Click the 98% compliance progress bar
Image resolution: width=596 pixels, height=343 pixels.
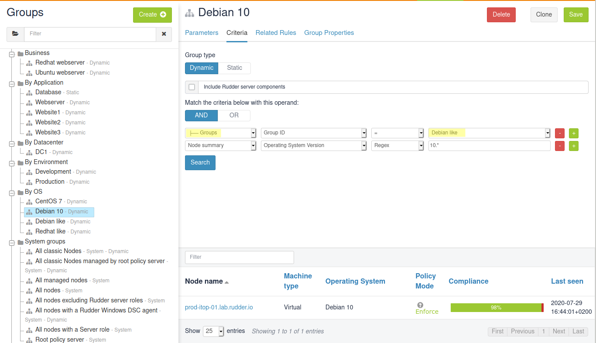[497, 307]
